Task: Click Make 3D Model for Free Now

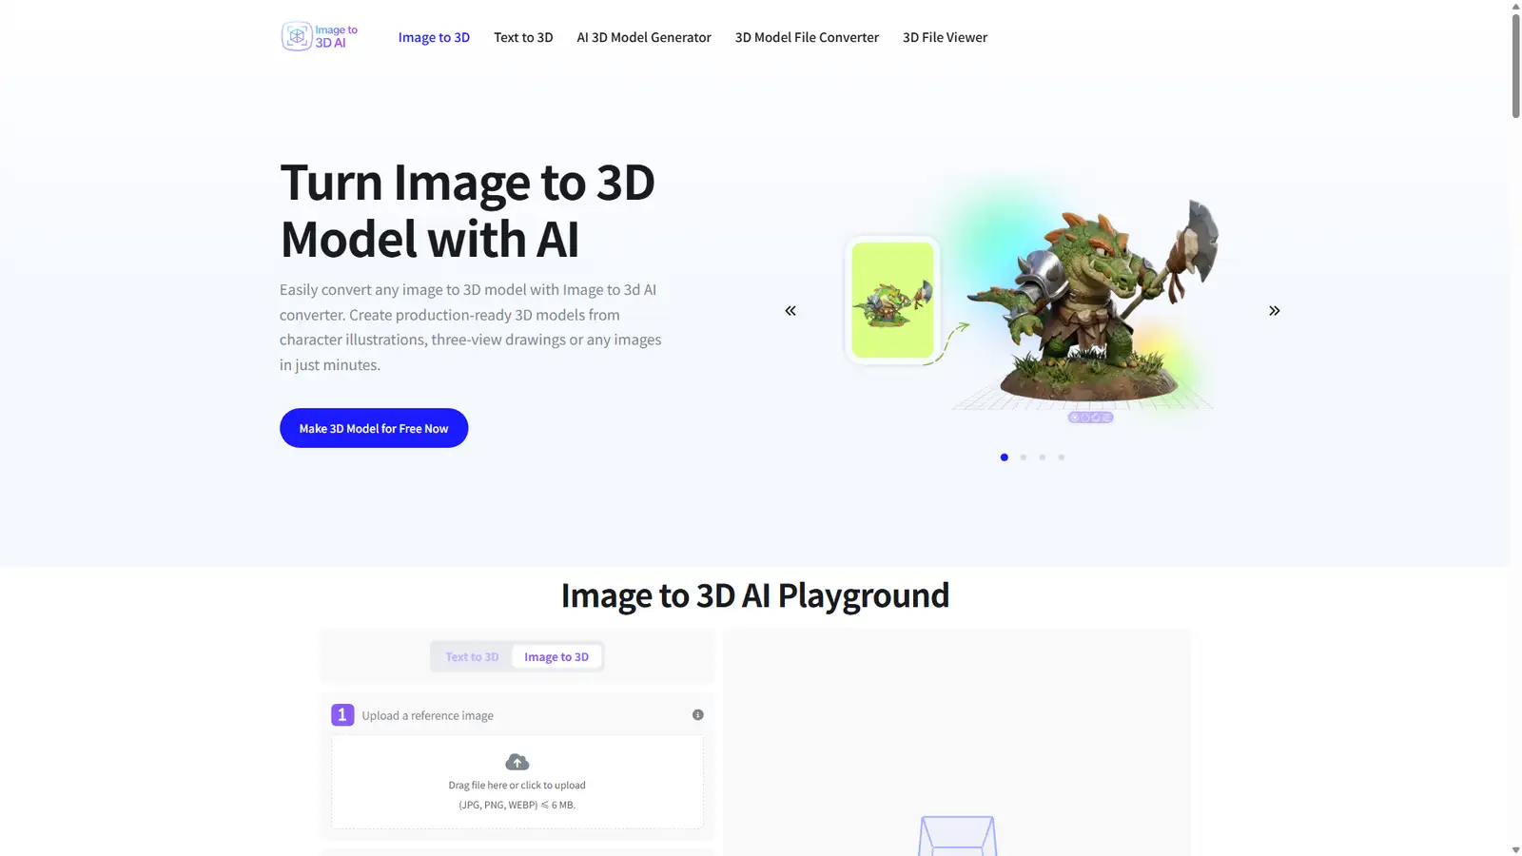Action: pos(374,428)
